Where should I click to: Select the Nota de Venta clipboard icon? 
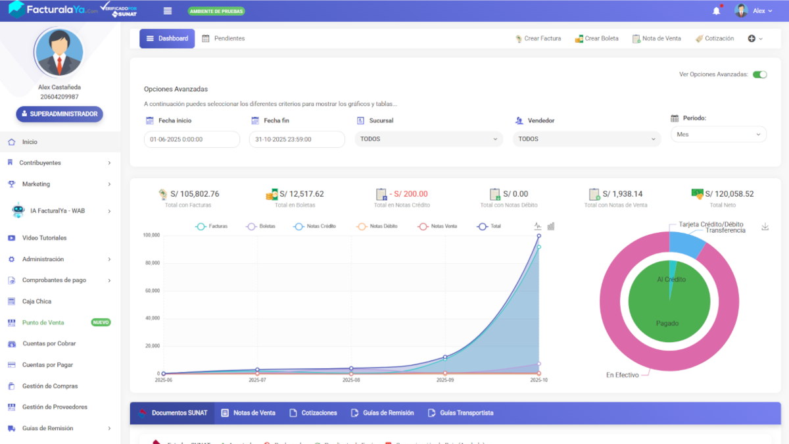(x=635, y=38)
